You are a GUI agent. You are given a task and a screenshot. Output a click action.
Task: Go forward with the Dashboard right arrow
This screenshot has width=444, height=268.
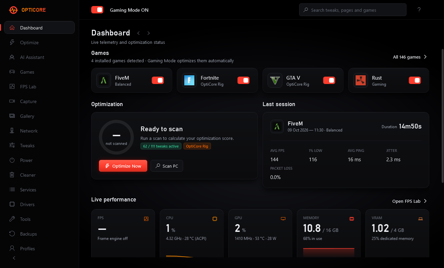point(149,33)
